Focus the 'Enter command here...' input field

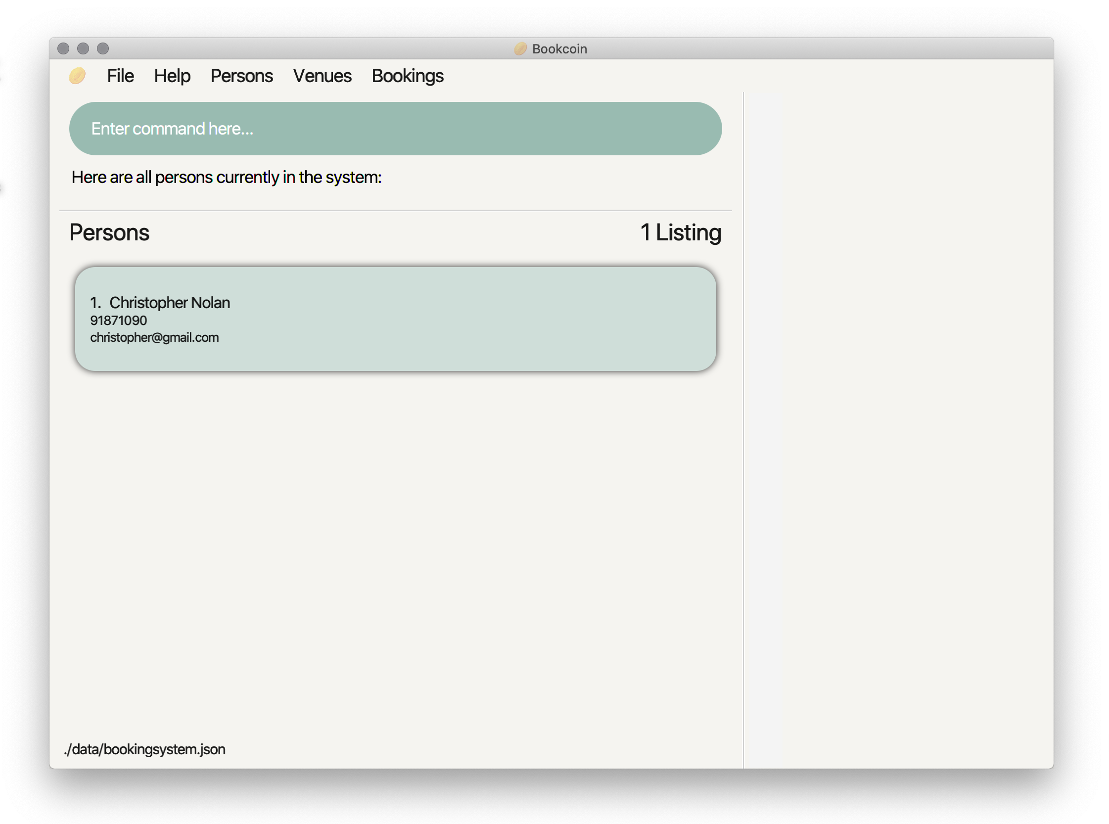[396, 129]
